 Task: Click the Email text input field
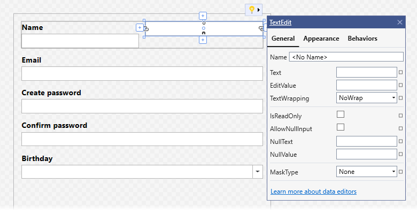tap(142, 74)
